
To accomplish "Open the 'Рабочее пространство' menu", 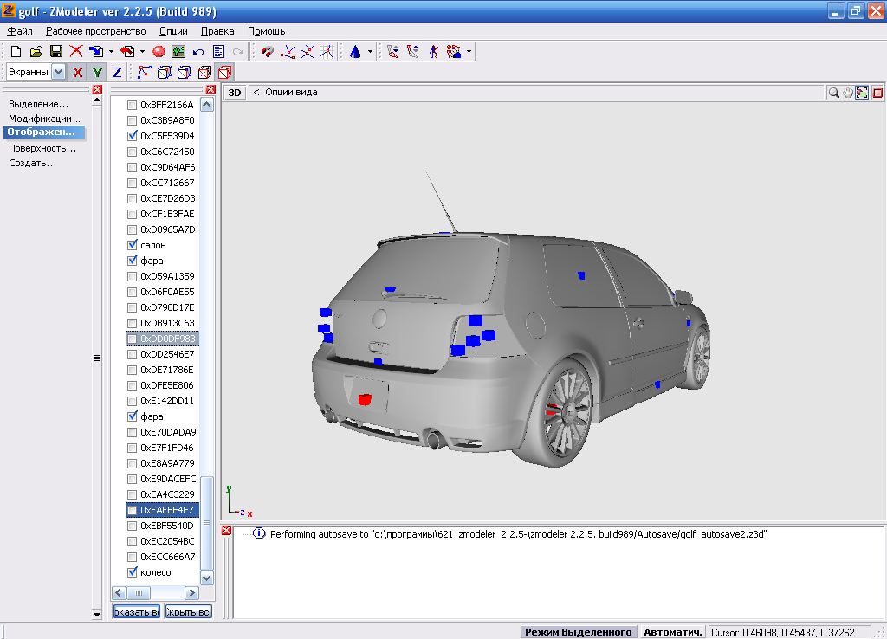I will (95, 31).
